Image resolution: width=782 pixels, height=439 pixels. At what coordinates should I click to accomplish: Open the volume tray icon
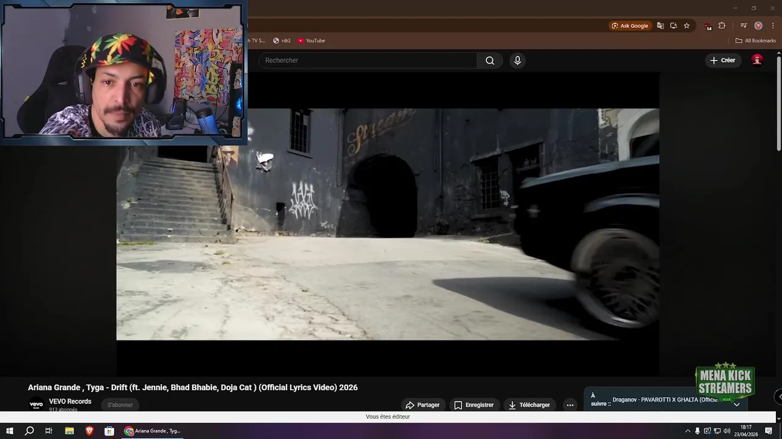(726, 431)
